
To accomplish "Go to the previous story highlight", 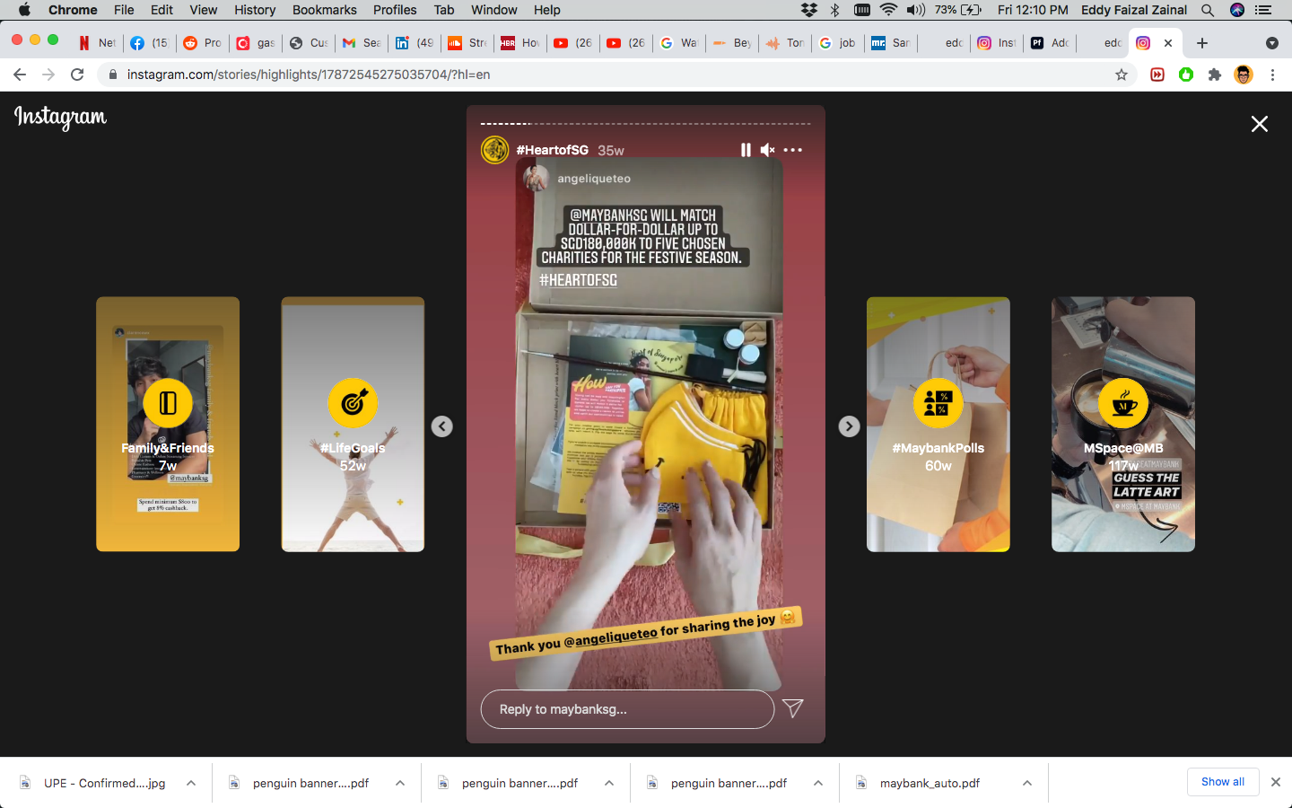I will click(x=442, y=426).
